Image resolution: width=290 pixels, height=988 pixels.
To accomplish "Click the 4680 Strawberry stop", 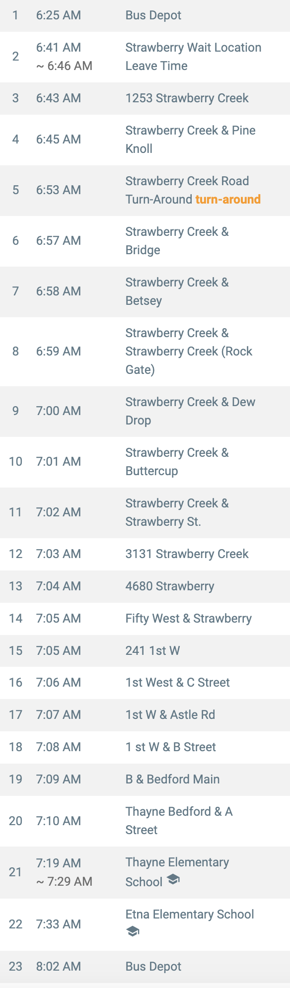I will (145, 586).
